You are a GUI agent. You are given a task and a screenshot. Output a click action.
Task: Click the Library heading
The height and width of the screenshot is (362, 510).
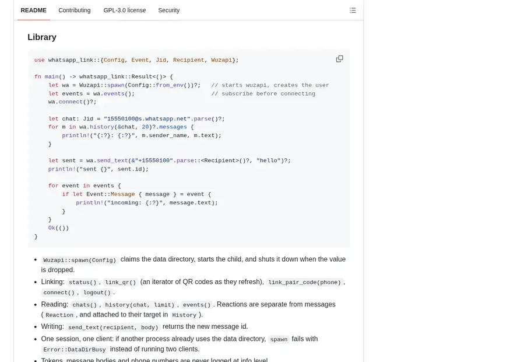[x=42, y=37]
